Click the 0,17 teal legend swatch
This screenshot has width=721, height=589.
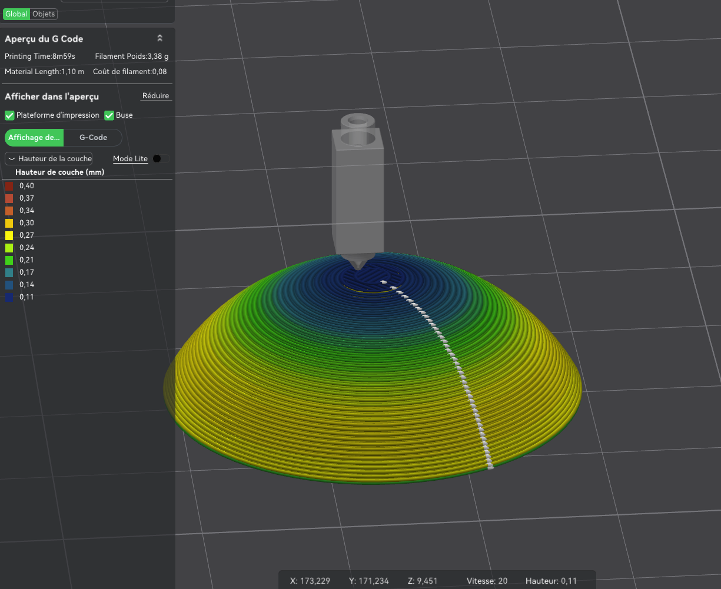(9, 272)
